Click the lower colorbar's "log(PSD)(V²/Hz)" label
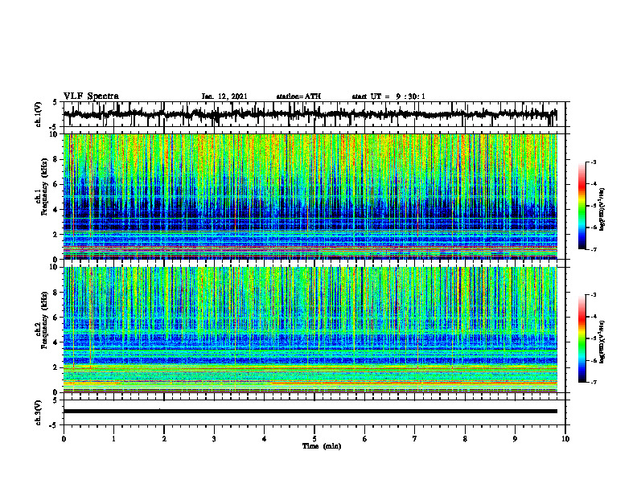This screenshot has width=637, height=492. point(602,342)
